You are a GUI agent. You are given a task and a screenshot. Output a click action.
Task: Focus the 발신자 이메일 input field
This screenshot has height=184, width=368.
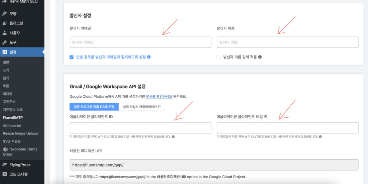(141, 42)
